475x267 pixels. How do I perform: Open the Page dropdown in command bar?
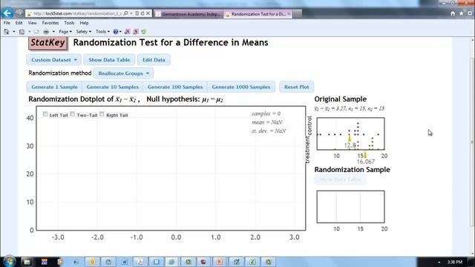click(x=65, y=31)
